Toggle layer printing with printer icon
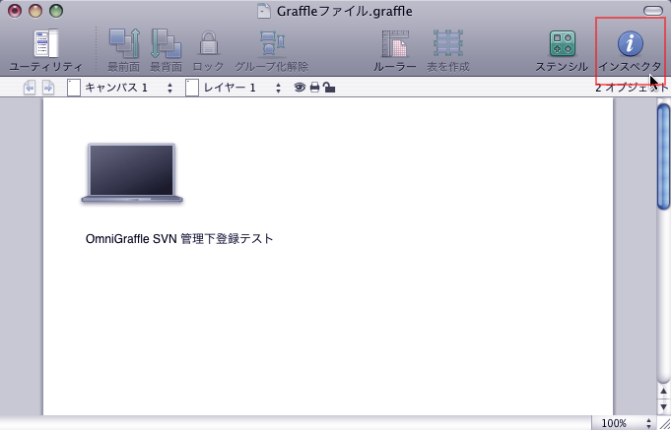671x430 pixels. click(315, 88)
